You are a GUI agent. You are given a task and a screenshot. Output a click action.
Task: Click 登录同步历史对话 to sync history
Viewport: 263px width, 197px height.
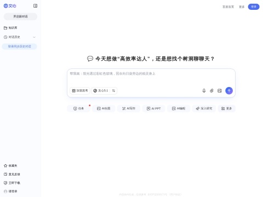[19, 47]
